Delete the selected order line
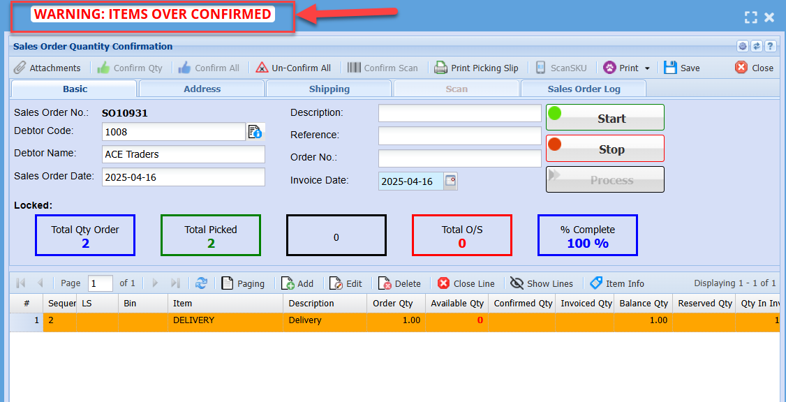Viewport: 786px width, 402px height. click(399, 283)
